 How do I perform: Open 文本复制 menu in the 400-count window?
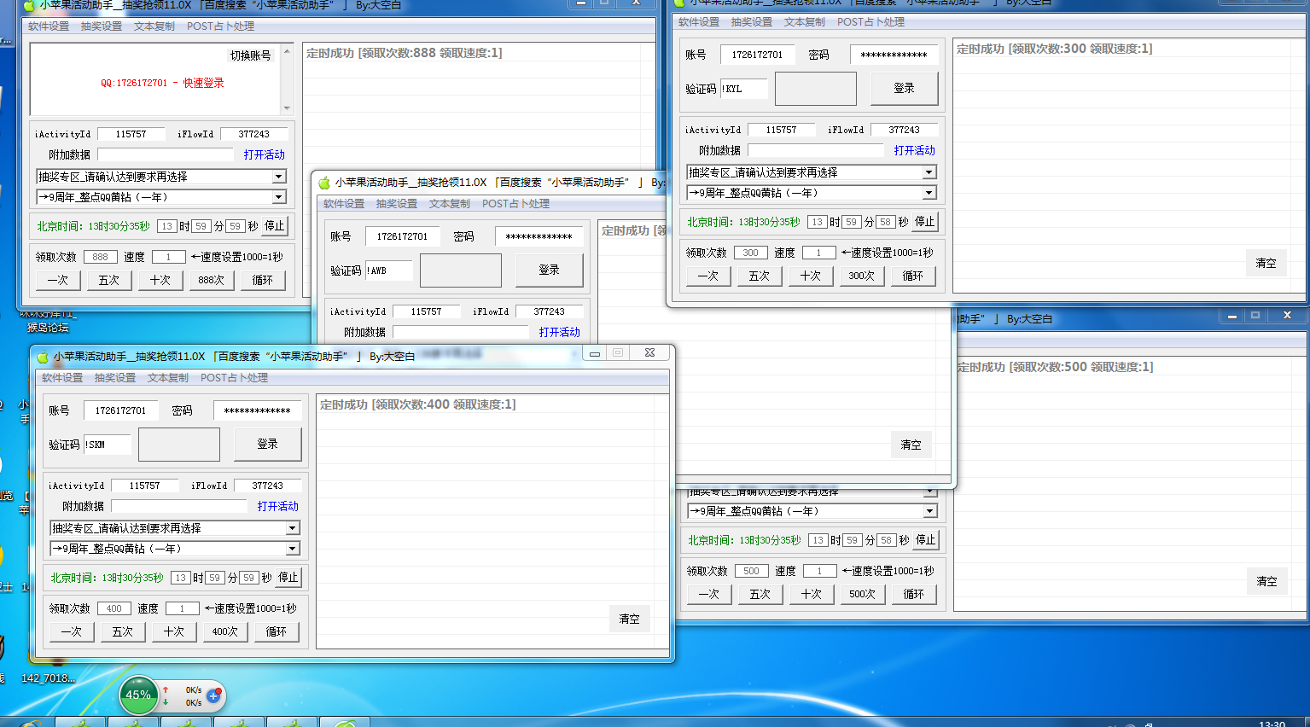[x=168, y=378]
